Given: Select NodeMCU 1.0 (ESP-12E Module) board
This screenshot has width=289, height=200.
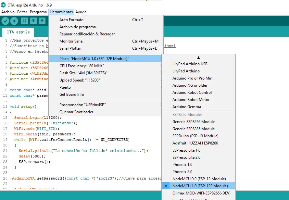Looking at the screenshot, I should tap(198, 186).
